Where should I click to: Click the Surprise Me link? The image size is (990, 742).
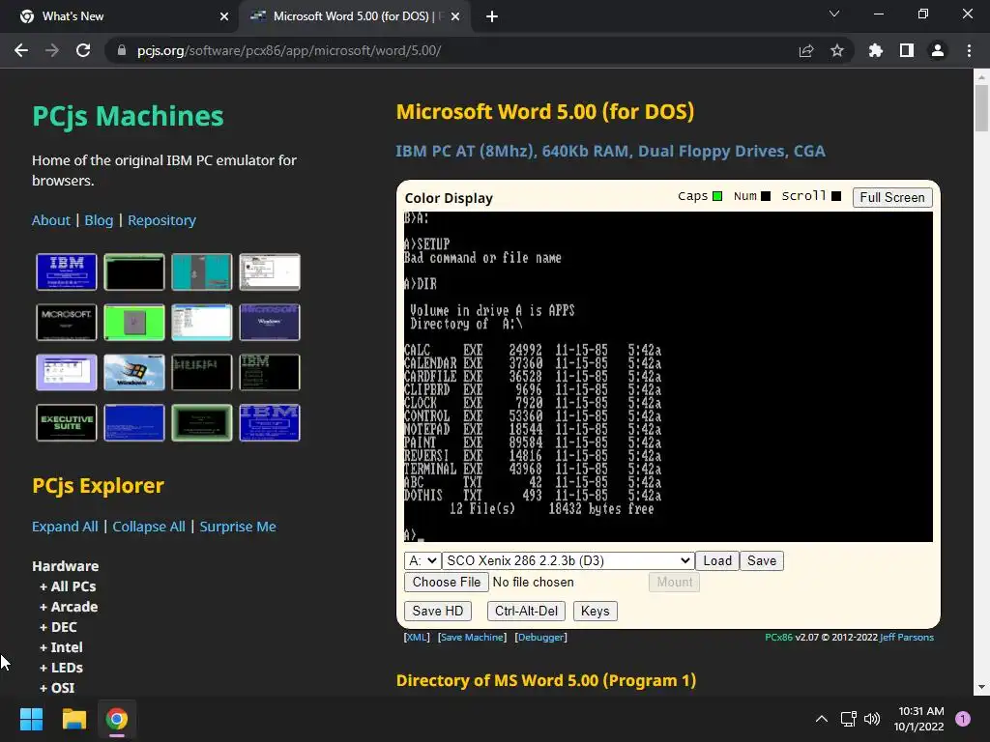[x=238, y=527]
